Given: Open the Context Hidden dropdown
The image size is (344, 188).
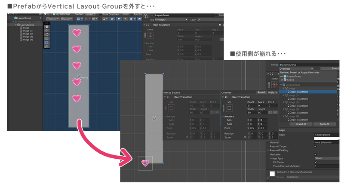Looking at the screenshot, I should coord(89,14).
